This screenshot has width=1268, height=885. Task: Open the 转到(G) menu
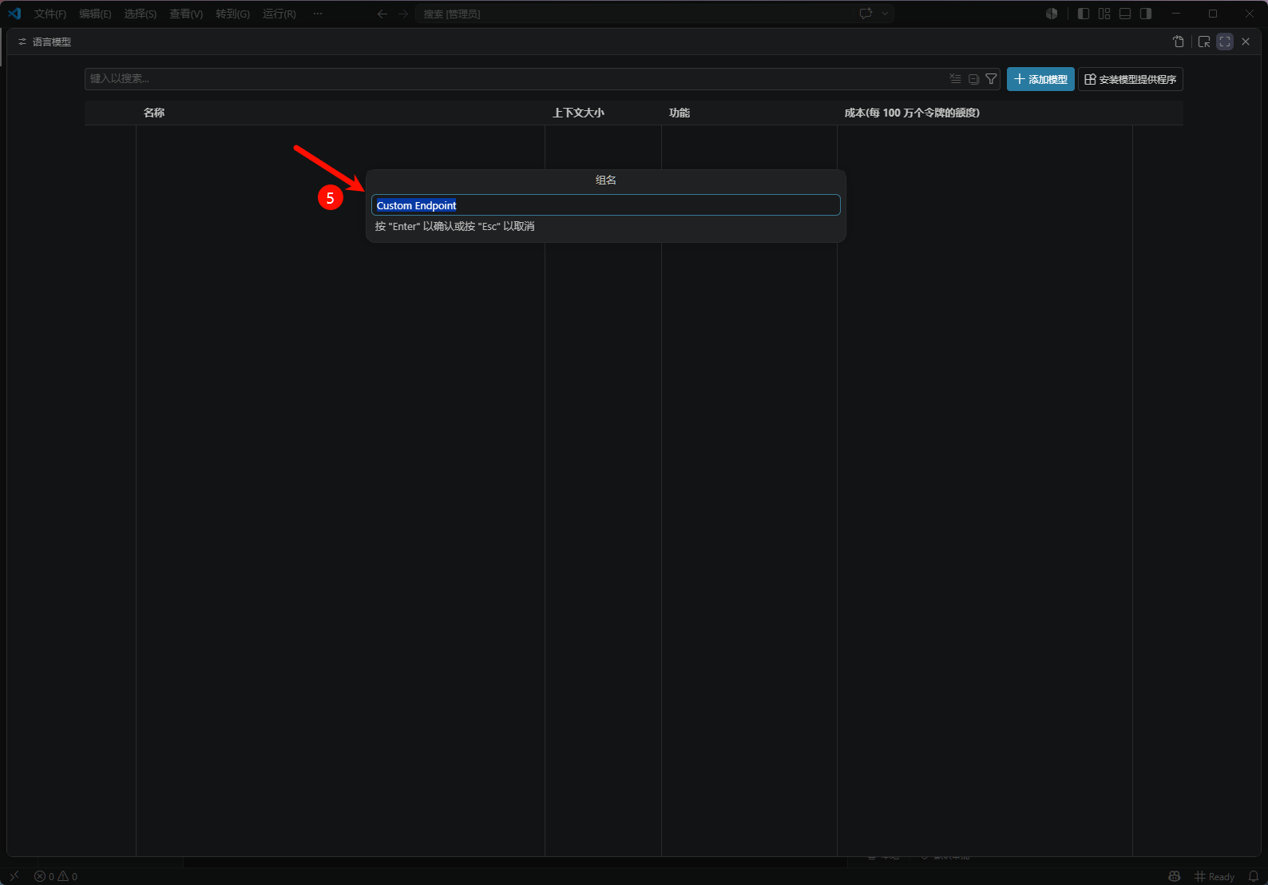(x=232, y=14)
